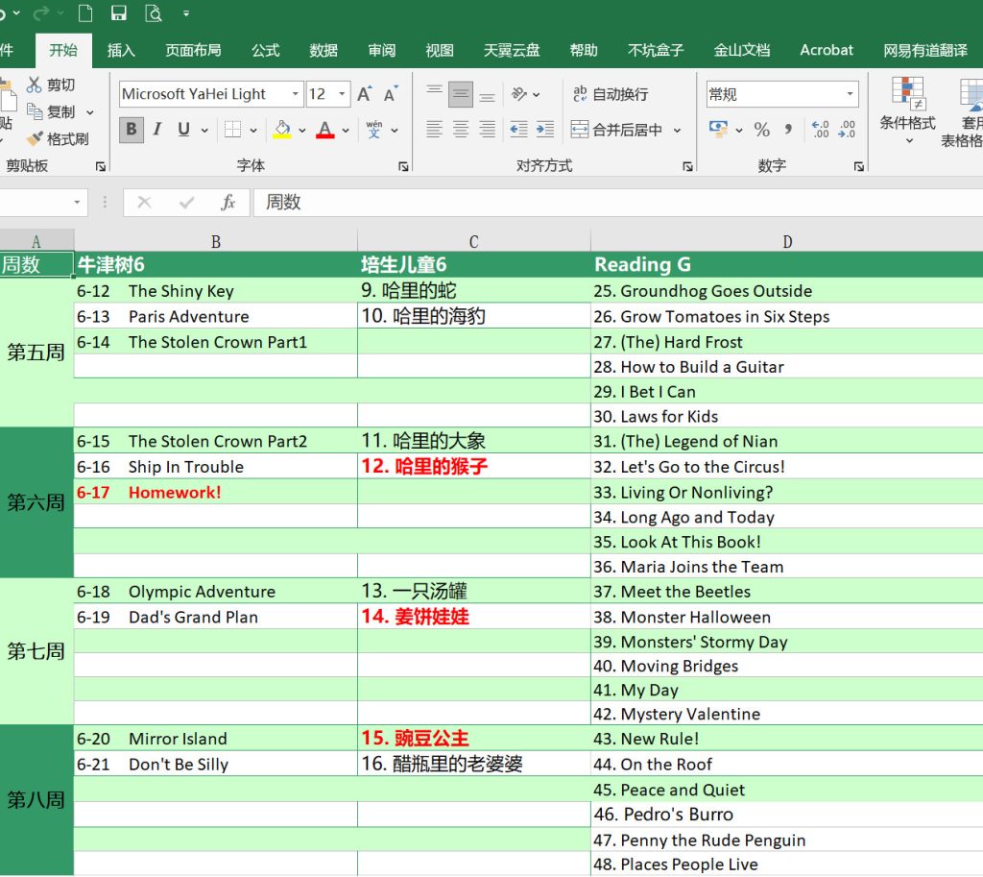Click the Format Painter brush (格式刷)

(58, 139)
